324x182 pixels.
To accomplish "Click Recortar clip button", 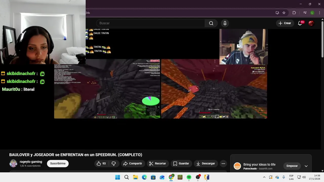I will click(x=157, y=164).
